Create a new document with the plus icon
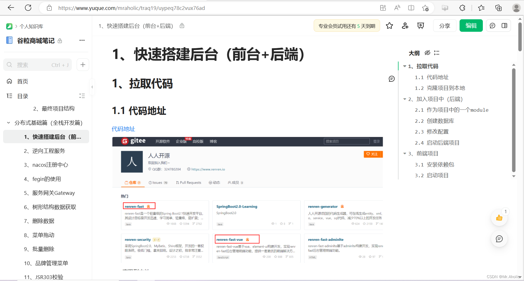Screen dimensions: 524x281 (83, 65)
